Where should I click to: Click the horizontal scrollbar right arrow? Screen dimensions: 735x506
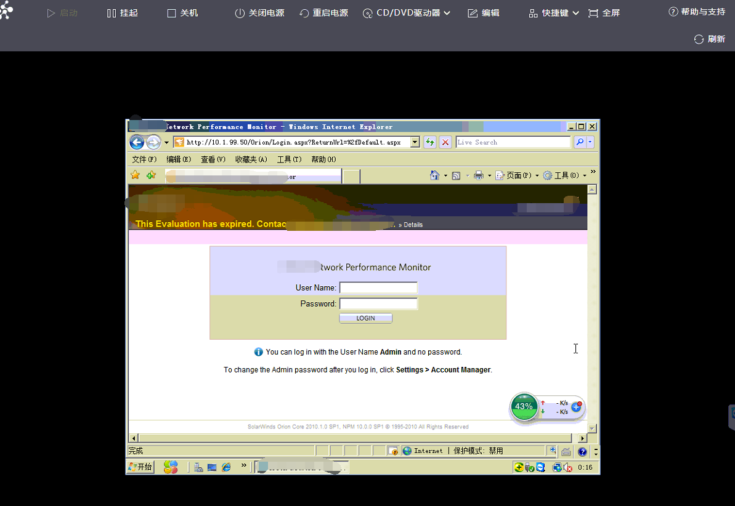582,438
